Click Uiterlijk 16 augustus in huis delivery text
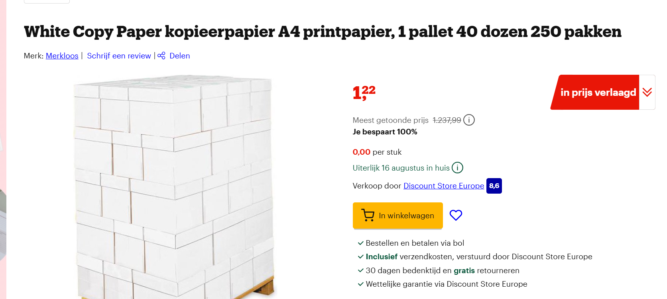This screenshot has height=299, width=667. pyautogui.click(x=400, y=168)
